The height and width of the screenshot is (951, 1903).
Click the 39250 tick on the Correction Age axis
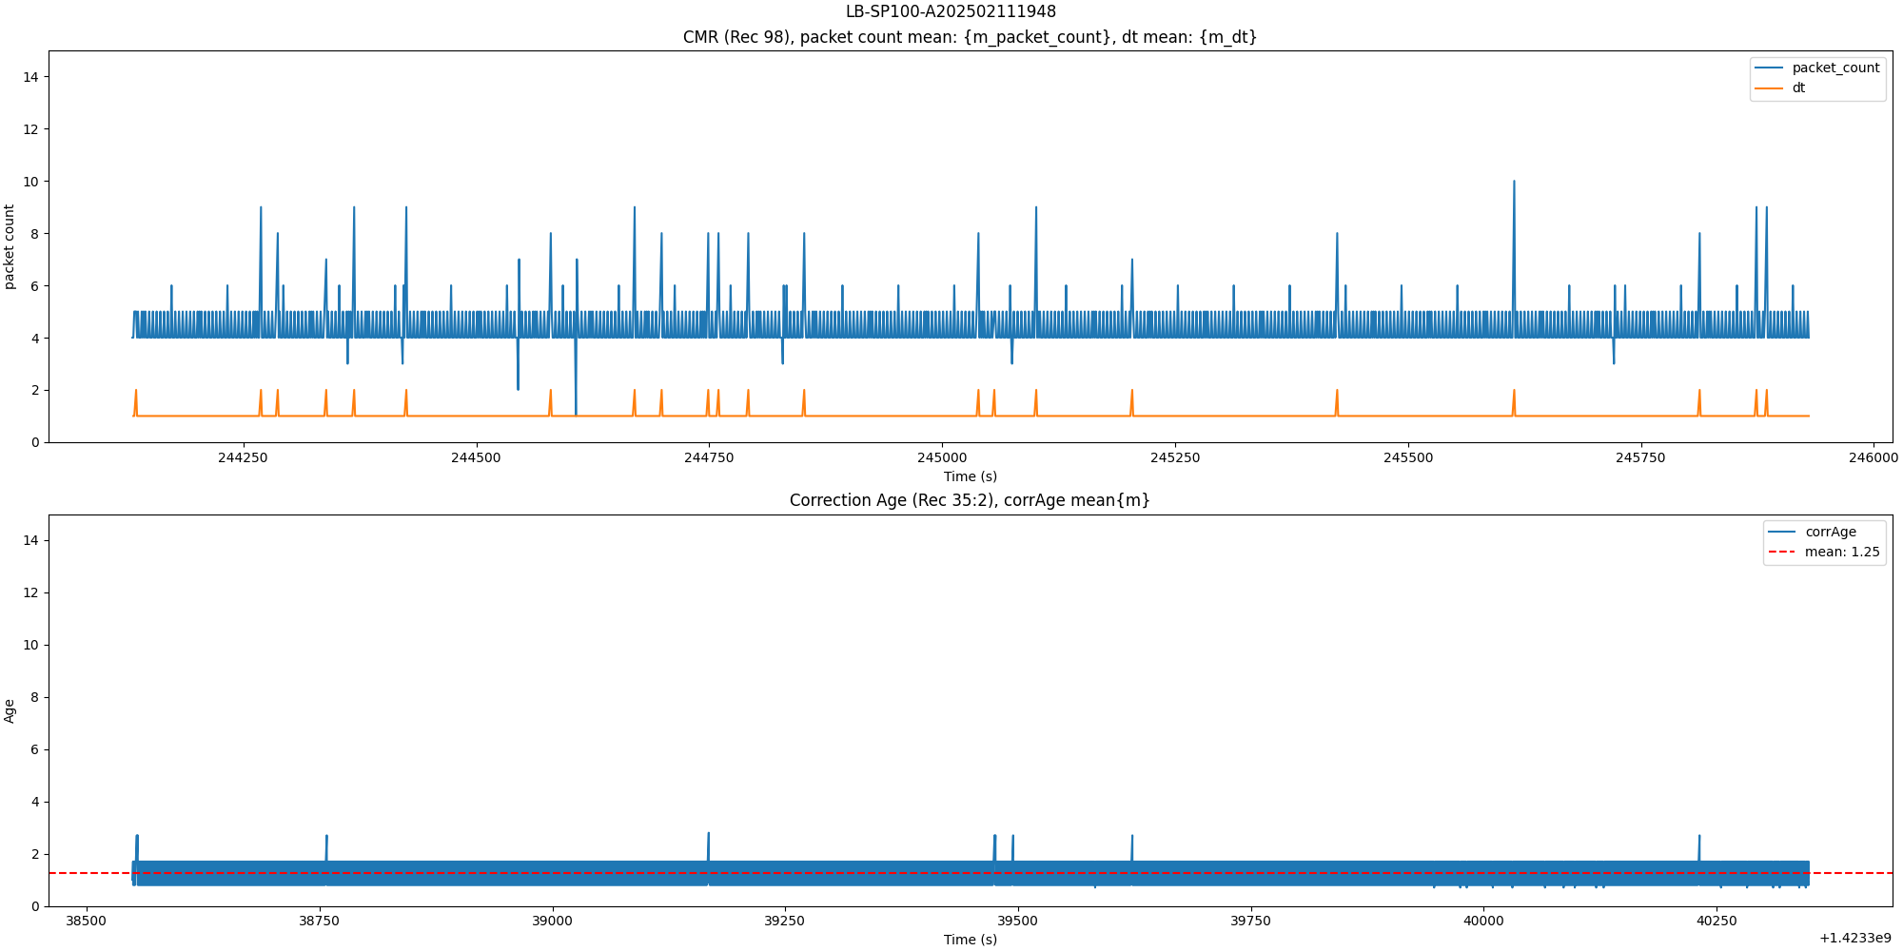tap(785, 922)
